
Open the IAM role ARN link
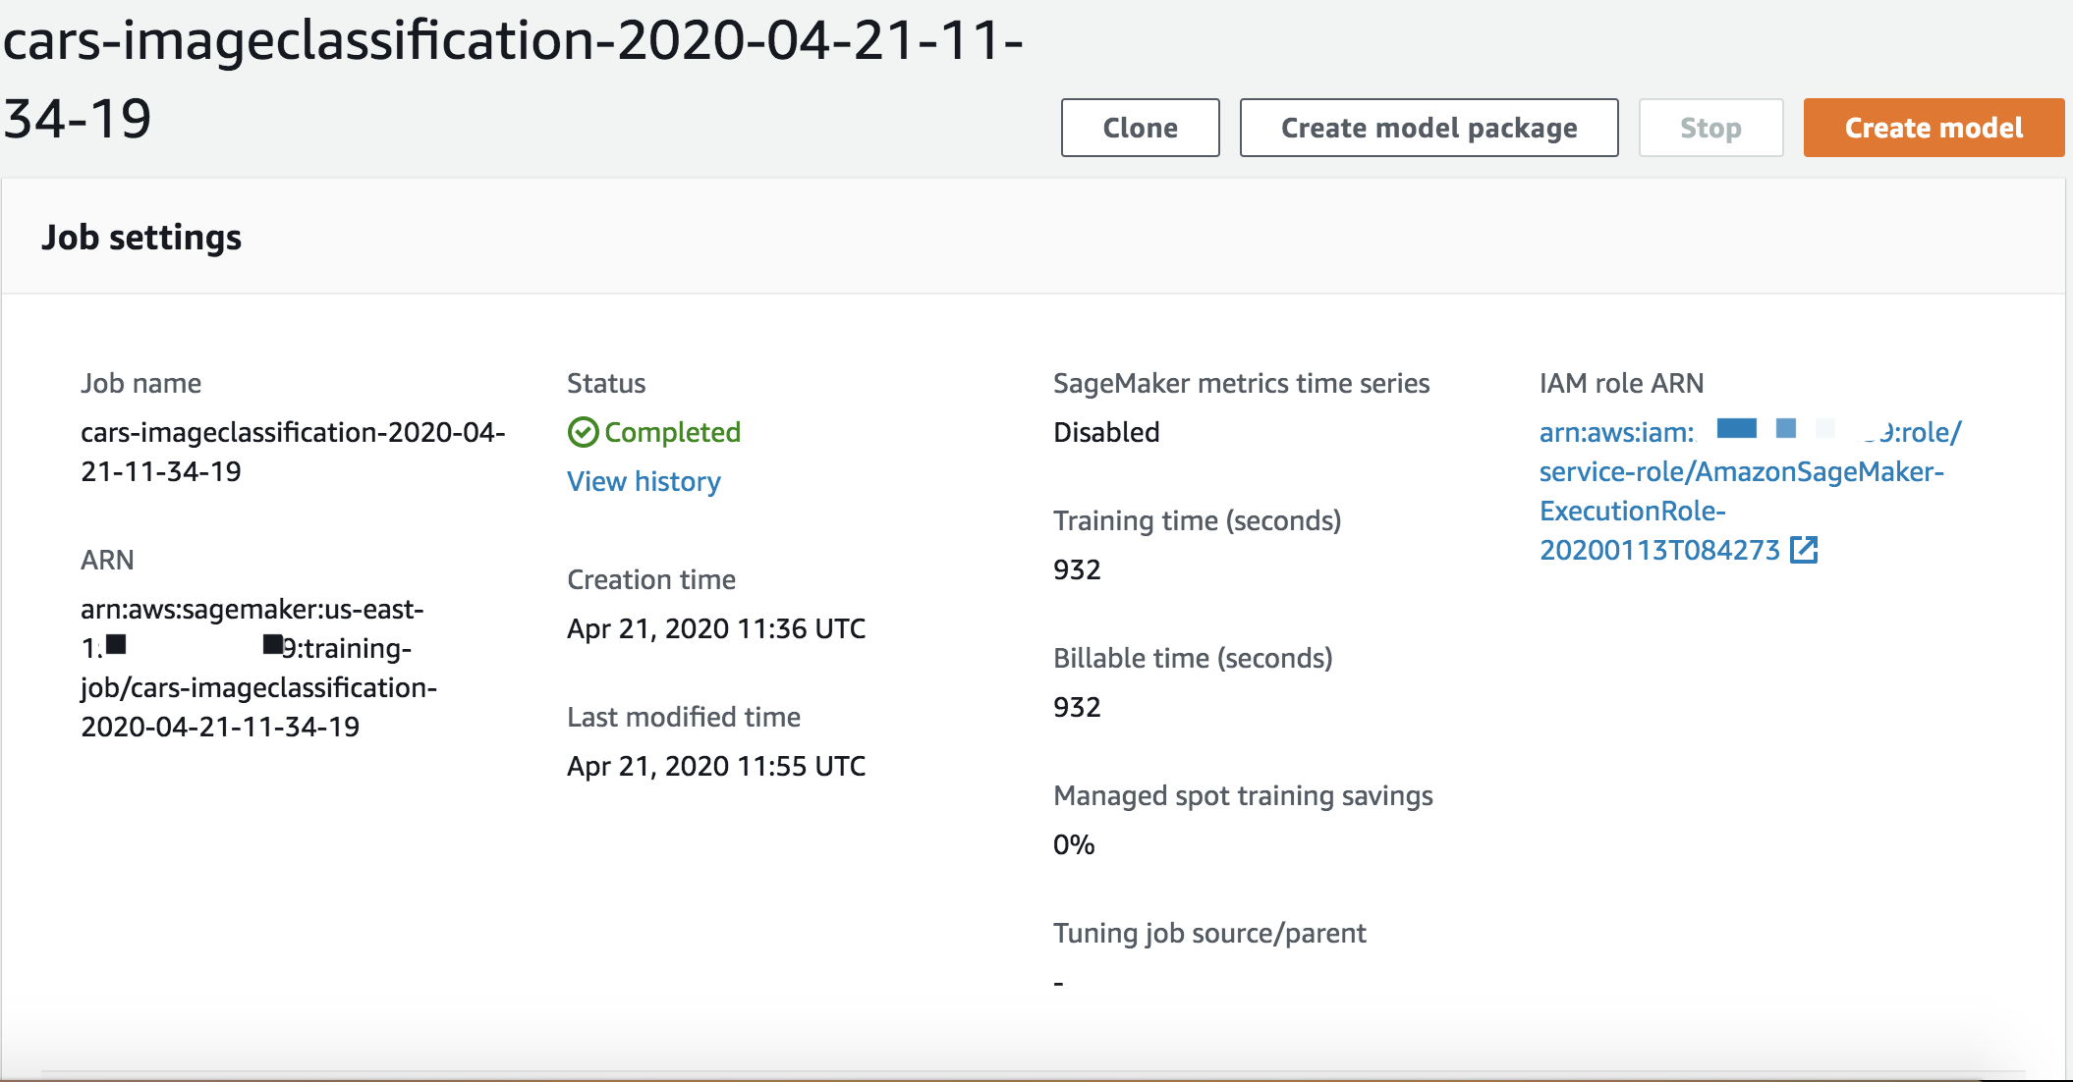[1750, 491]
